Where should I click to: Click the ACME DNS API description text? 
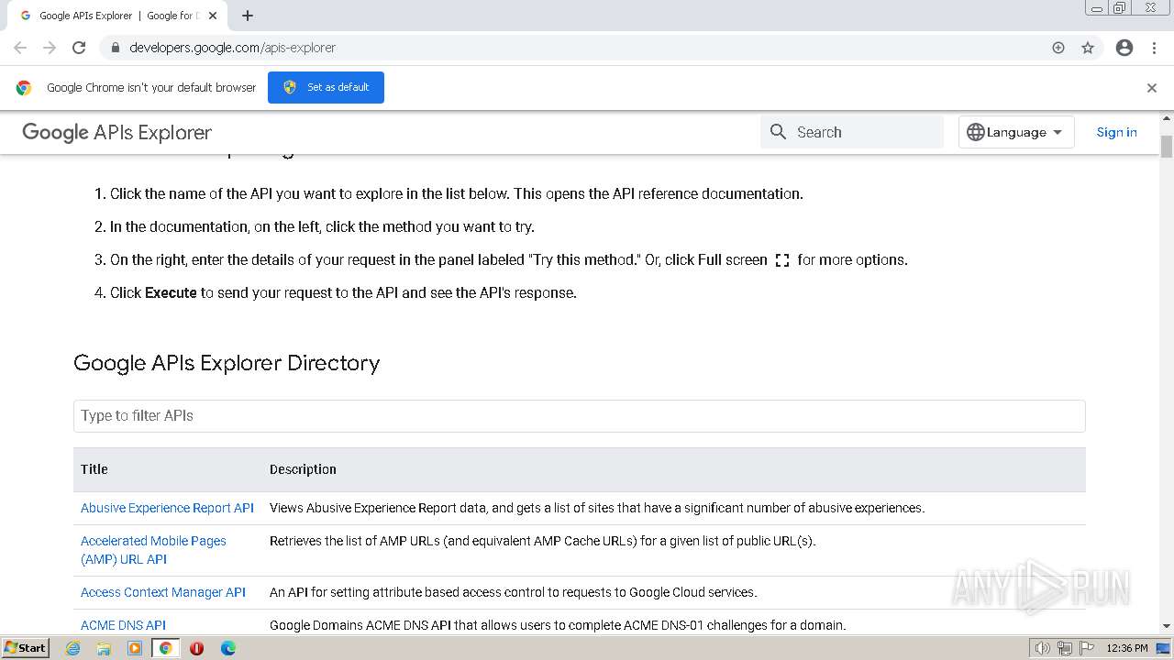click(558, 625)
